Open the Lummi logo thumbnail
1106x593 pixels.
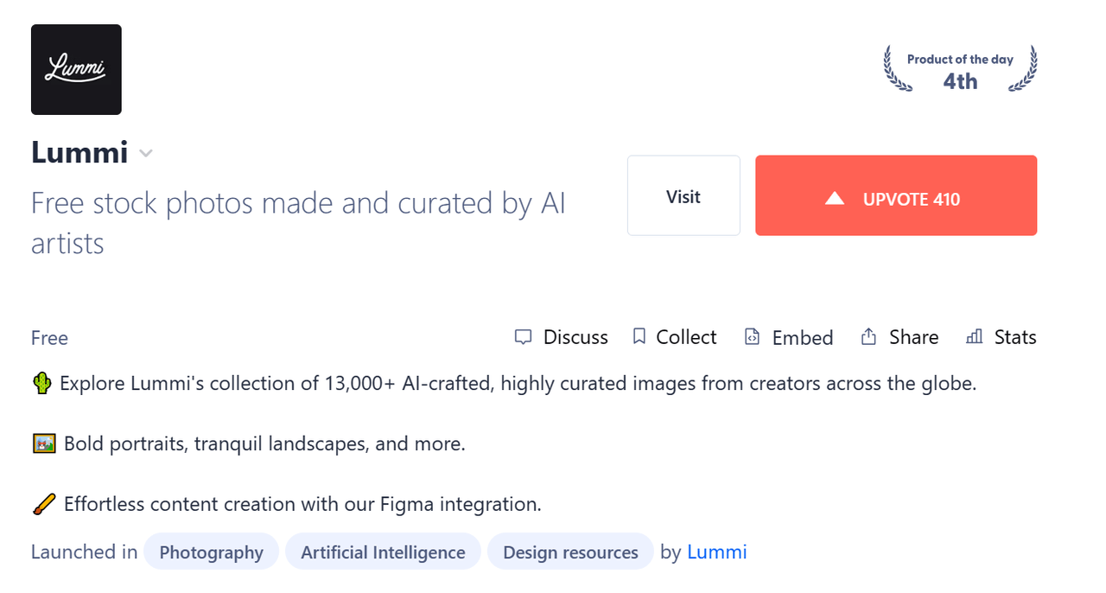tap(76, 69)
